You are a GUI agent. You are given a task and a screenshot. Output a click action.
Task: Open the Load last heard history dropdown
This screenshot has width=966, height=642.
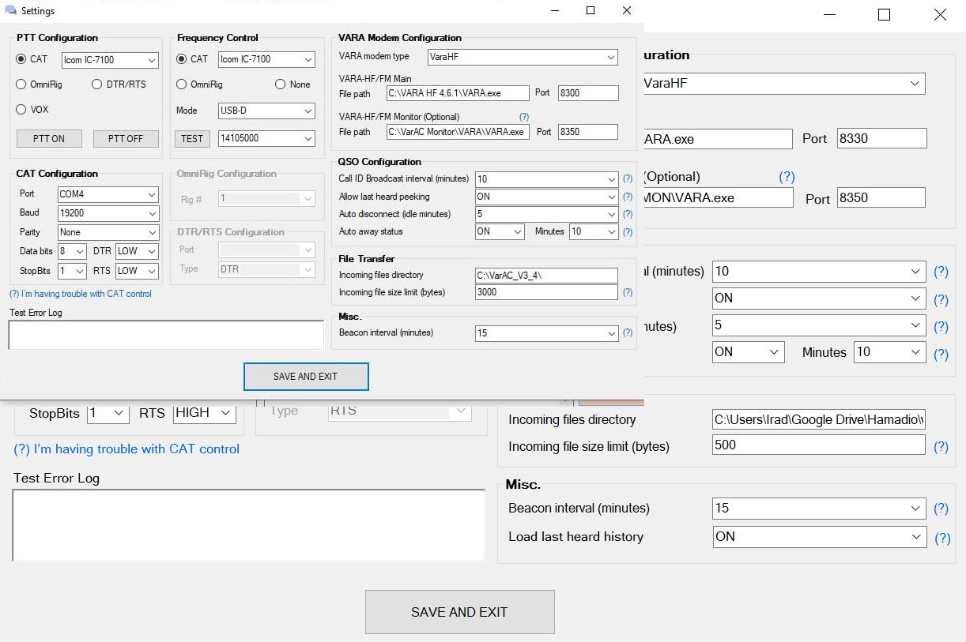[x=818, y=537]
